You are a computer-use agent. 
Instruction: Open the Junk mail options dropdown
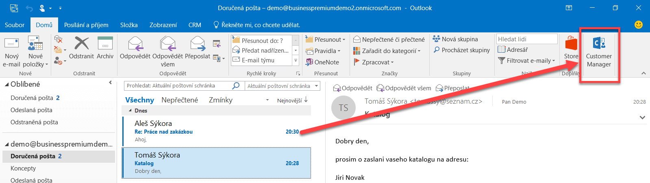click(x=60, y=61)
